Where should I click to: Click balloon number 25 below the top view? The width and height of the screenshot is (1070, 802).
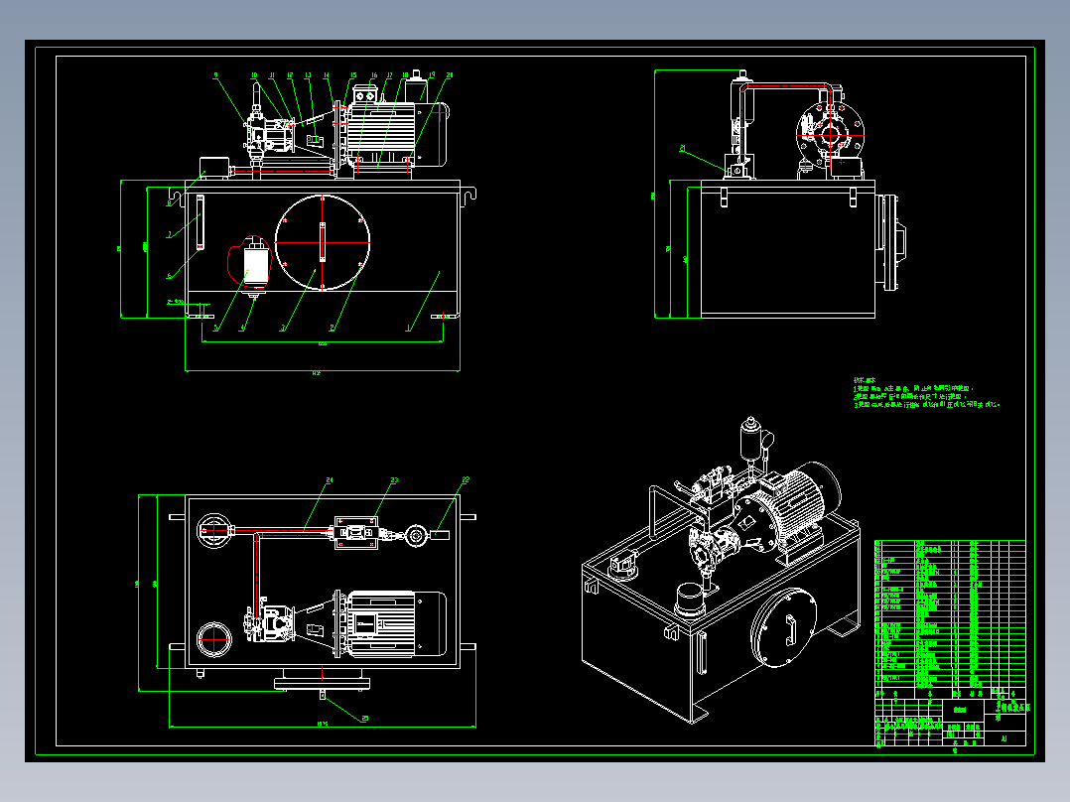(x=364, y=718)
